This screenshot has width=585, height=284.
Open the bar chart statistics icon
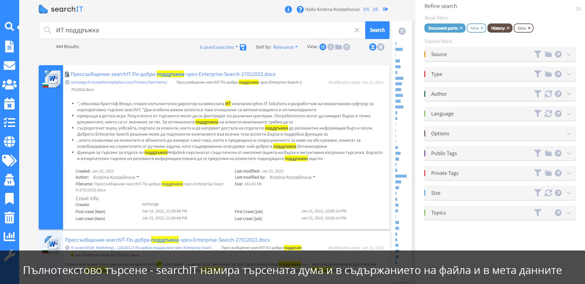9,236
